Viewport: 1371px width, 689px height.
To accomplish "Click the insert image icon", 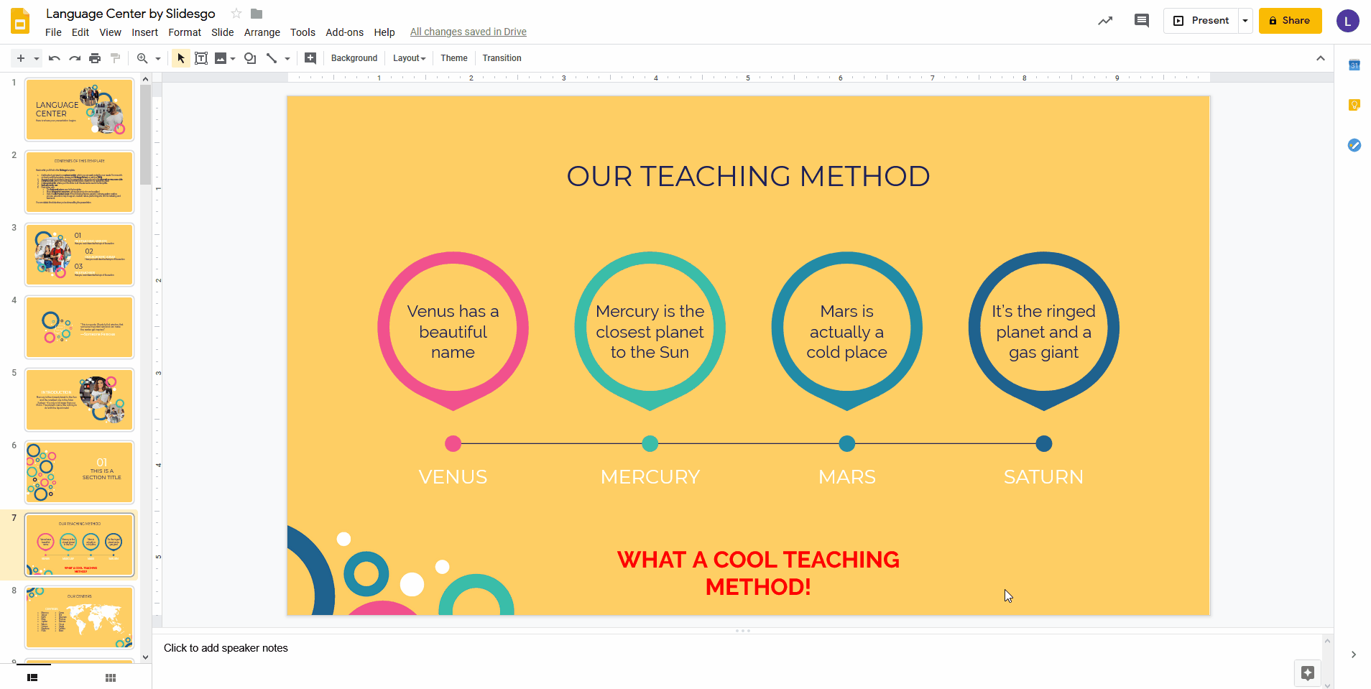I will pyautogui.click(x=221, y=58).
